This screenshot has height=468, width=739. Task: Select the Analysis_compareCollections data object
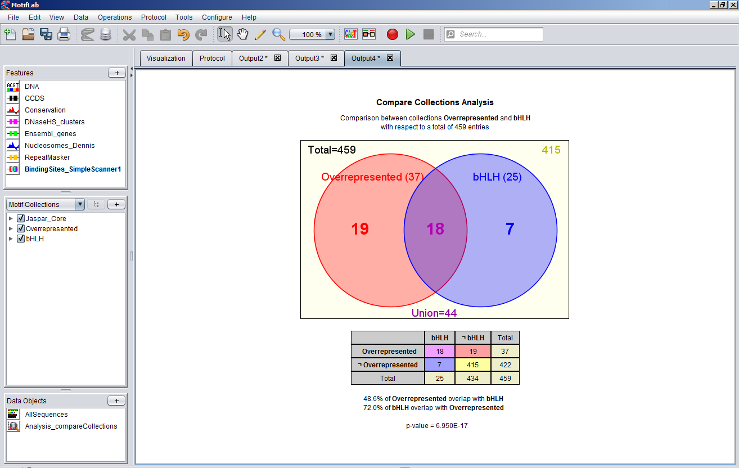click(x=65, y=426)
